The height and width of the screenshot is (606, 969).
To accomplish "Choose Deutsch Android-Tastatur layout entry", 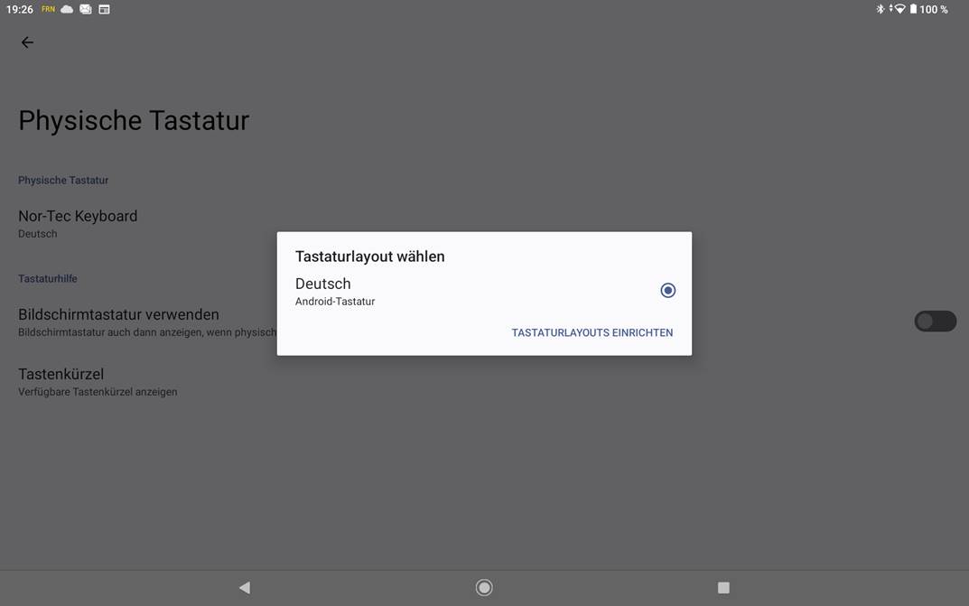I will 335,291.
